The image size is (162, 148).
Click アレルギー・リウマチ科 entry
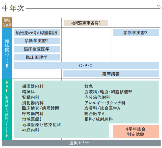click(x=105, y=103)
